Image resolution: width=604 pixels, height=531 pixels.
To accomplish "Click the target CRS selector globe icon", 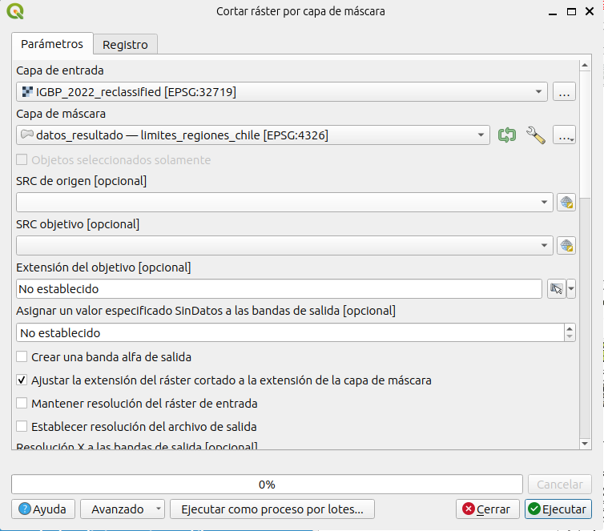I will 566,245.
